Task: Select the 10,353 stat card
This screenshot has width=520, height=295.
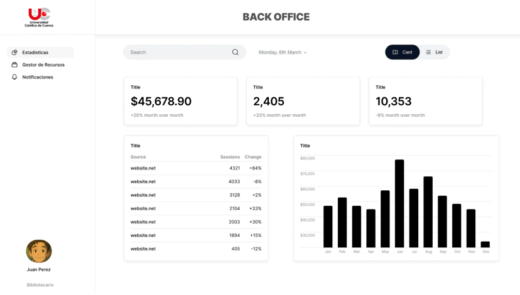Action: pos(426,101)
